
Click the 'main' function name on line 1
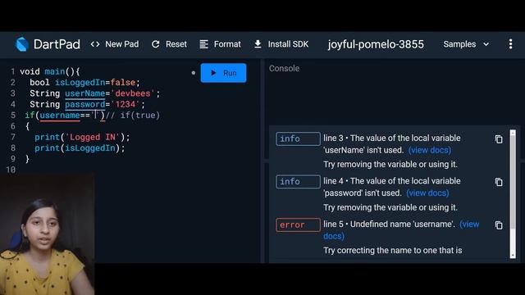click(x=55, y=71)
